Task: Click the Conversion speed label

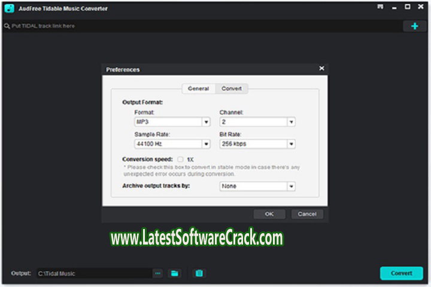Action: (147, 159)
